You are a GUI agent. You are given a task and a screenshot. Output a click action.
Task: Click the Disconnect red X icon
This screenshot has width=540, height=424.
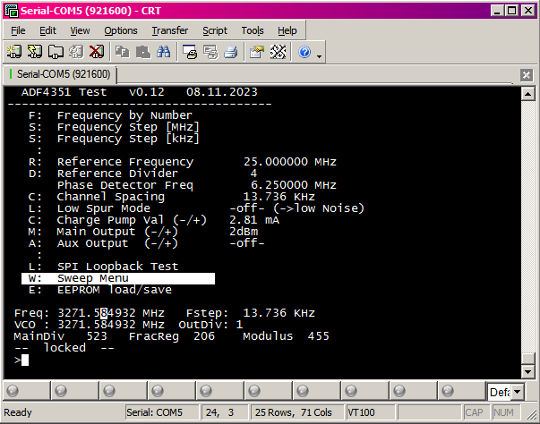97,52
